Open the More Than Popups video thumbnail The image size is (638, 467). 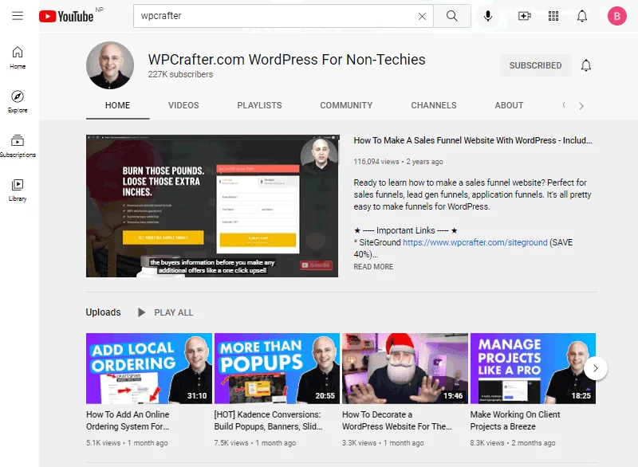pos(277,369)
